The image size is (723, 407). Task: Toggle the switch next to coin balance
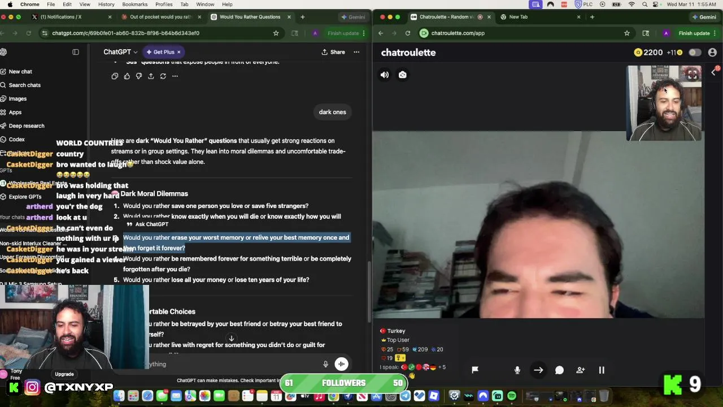pos(695,53)
